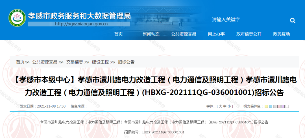
Task: Click the site title 孝感市政务服务和大数据管理局
Action: pyautogui.click(x=79, y=16)
